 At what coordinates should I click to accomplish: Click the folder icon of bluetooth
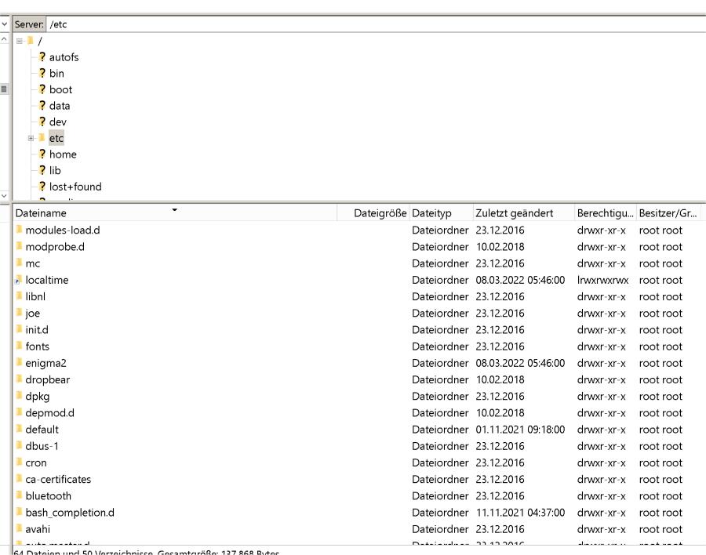click(x=18, y=496)
